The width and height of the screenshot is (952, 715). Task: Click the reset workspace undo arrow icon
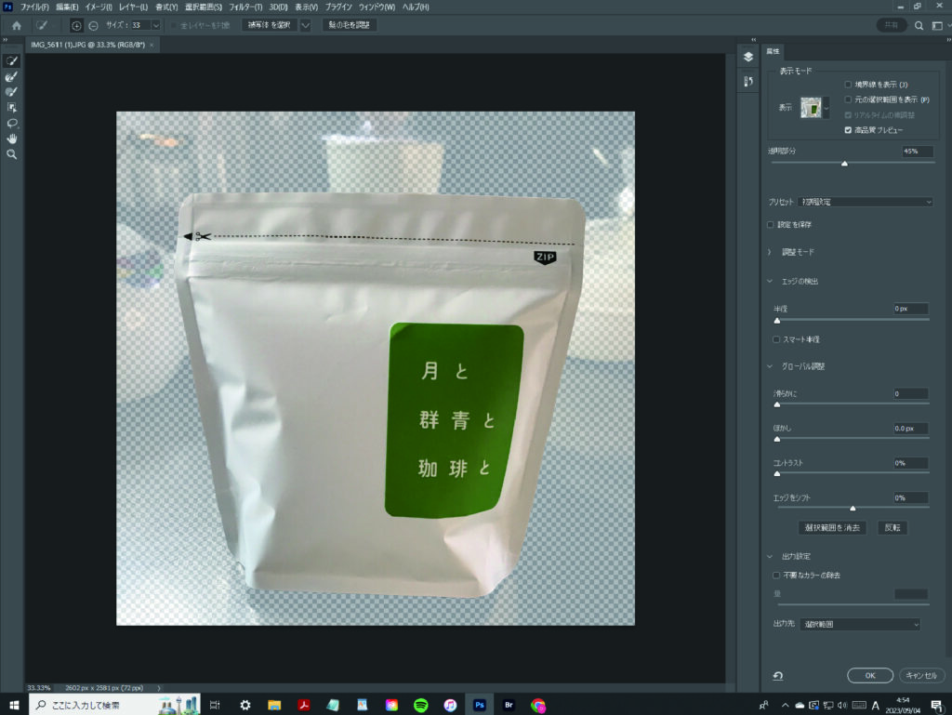point(778,676)
